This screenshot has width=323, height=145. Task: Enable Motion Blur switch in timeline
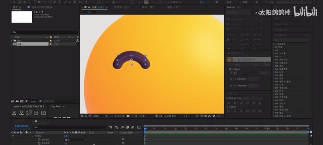point(133,127)
